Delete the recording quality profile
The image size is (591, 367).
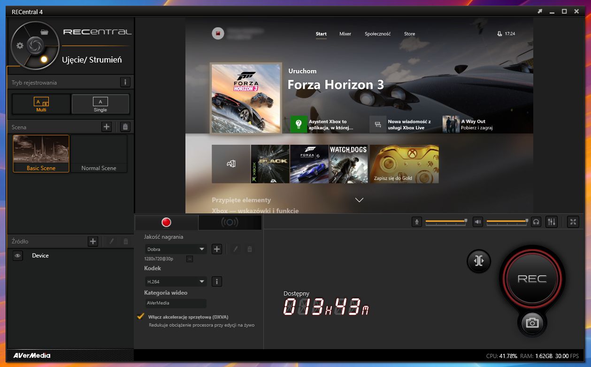click(250, 249)
